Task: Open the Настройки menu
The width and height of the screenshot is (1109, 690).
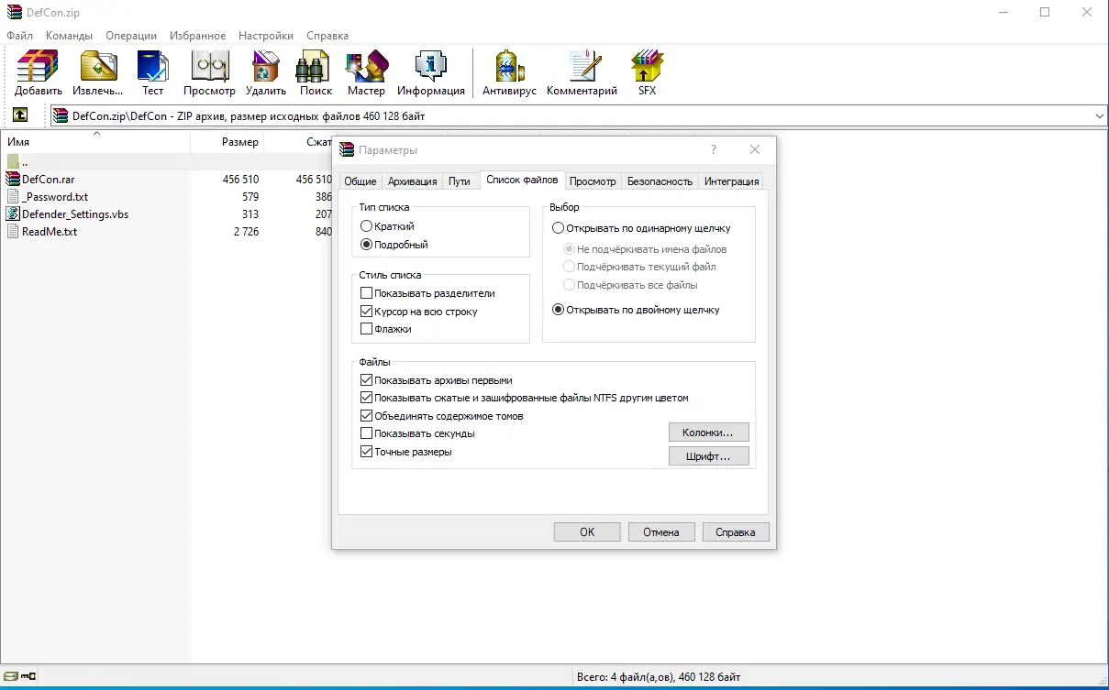Action: pos(266,36)
